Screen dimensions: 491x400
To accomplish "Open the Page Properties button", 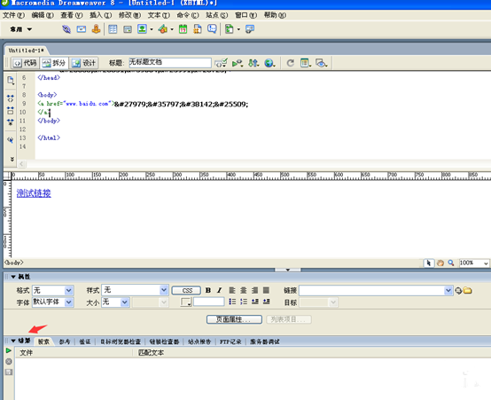I will coord(234,319).
